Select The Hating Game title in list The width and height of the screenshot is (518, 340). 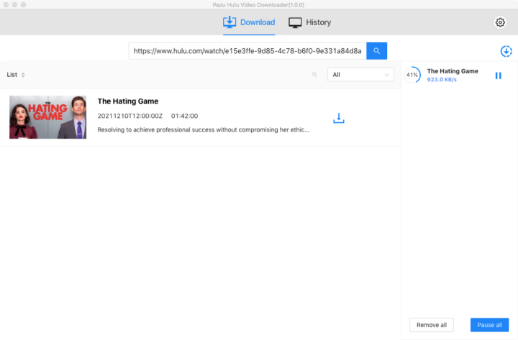[128, 101]
